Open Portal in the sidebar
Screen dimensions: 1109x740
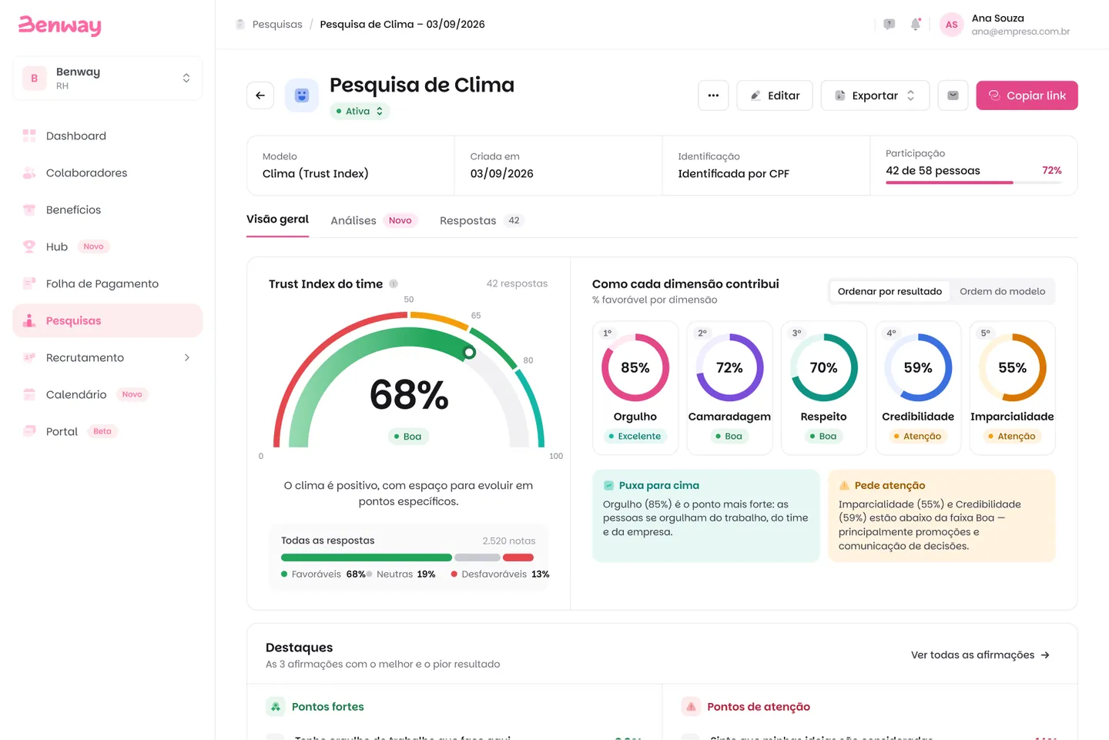point(107,431)
